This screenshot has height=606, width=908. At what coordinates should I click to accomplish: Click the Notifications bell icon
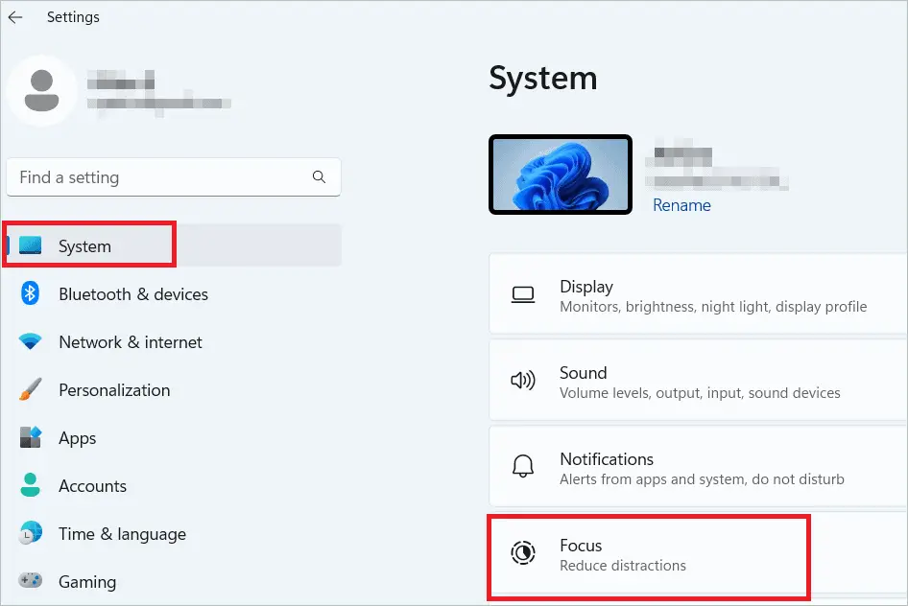[523, 467]
